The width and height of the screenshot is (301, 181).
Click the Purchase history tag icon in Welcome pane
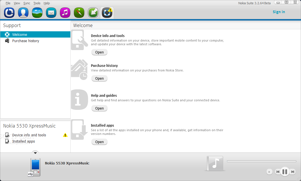coord(79,70)
